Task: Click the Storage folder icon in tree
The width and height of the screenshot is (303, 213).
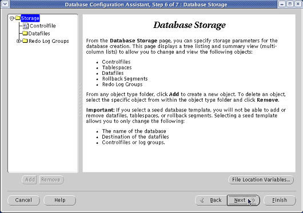Action: point(18,18)
